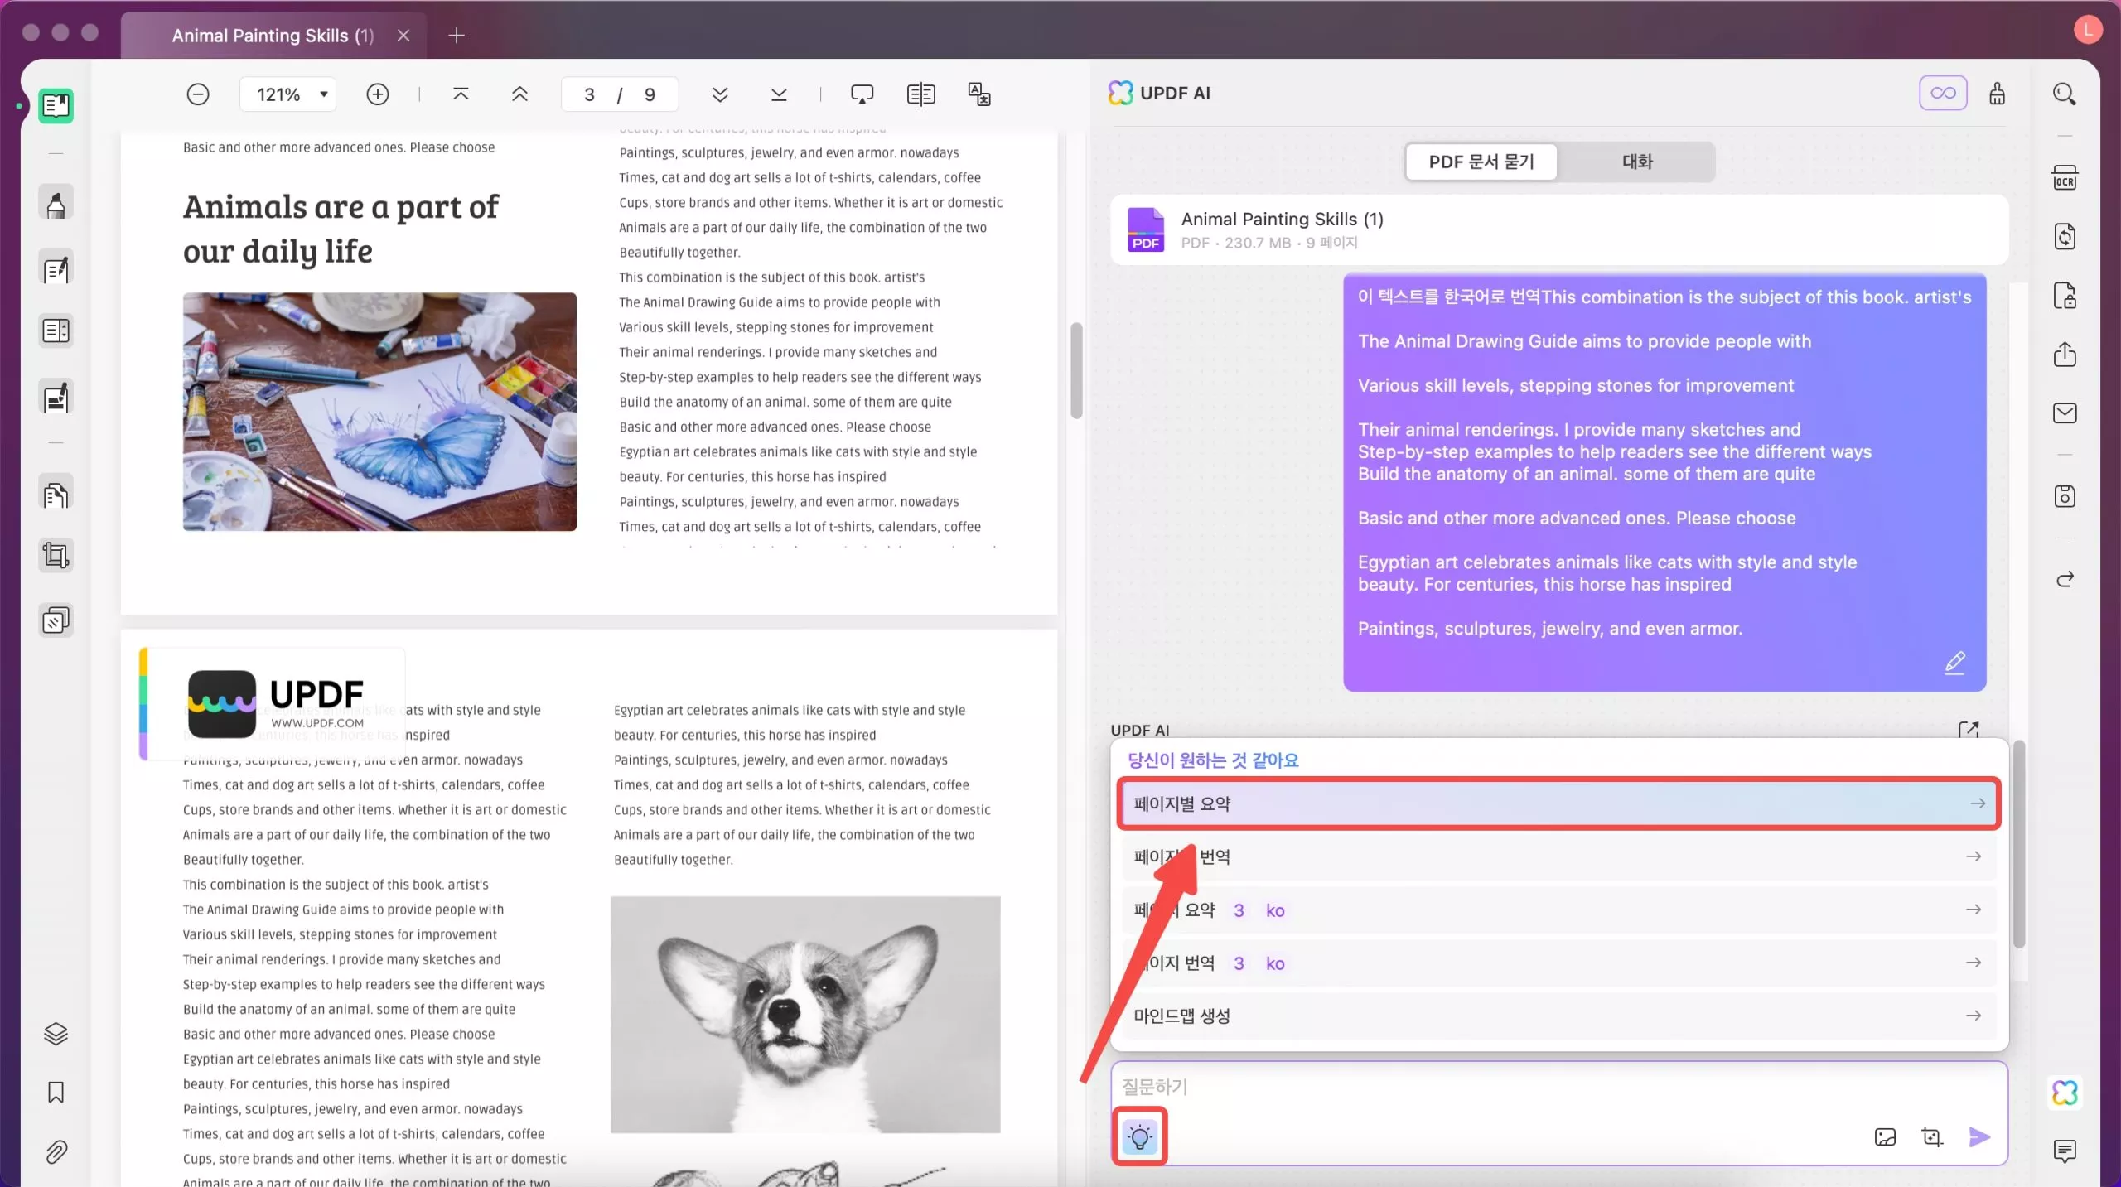Viewport: 2121px width, 1187px height.
Task: Open the 121% zoom level dropdown
Action: [290, 94]
